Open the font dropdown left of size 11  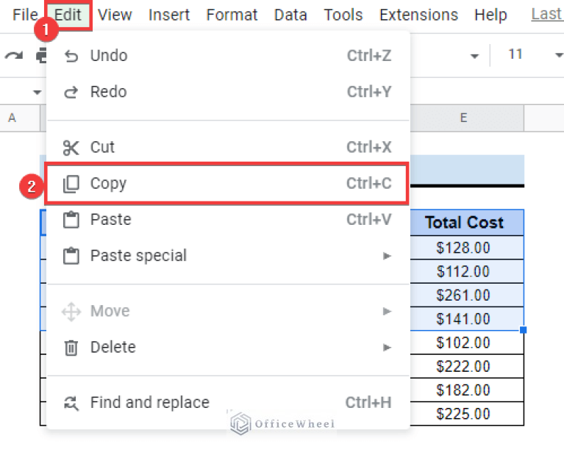(x=474, y=56)
